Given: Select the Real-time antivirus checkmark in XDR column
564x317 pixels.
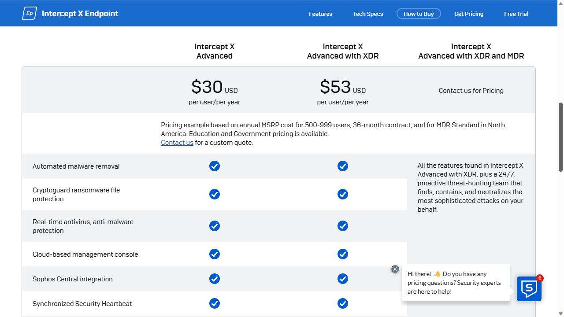Looking at the screenshot, I should click(343, 226).
